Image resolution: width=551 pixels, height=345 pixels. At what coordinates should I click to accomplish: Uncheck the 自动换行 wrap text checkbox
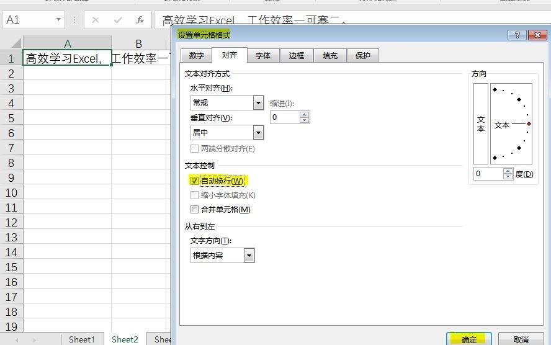195,181
